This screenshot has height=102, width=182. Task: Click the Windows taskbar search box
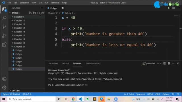tap(31, 99)
